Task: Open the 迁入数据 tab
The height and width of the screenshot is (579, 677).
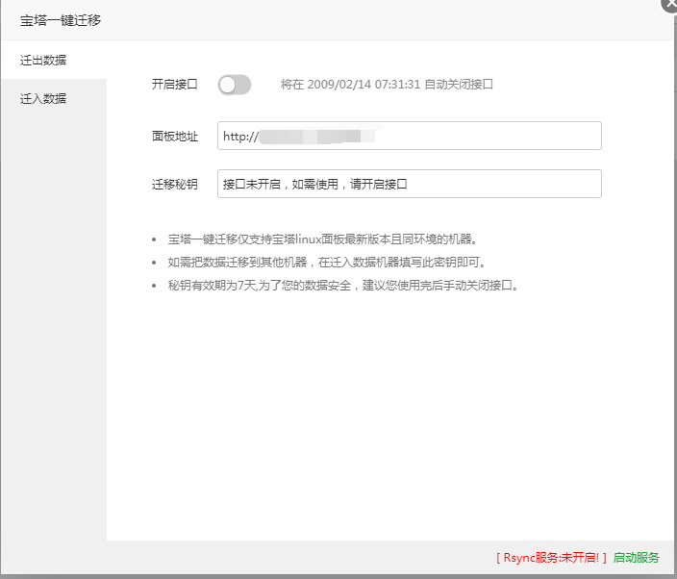Action: tap(54, 98)
